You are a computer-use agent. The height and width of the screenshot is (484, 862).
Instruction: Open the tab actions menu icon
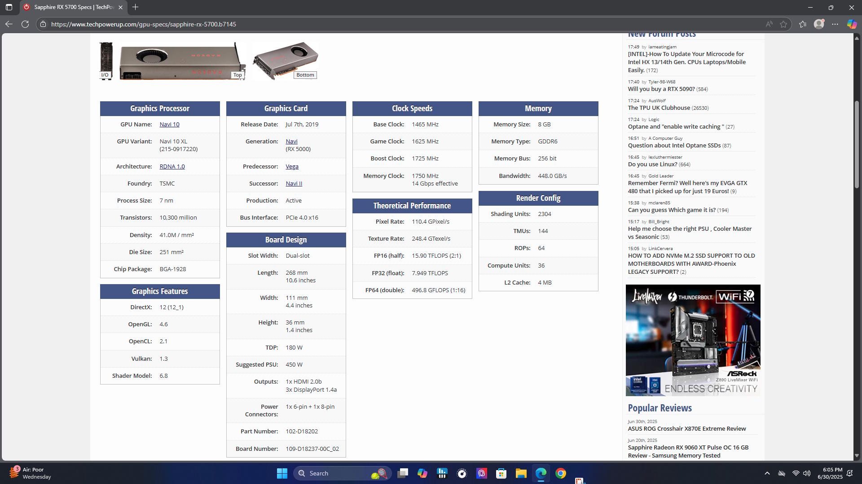9,7
